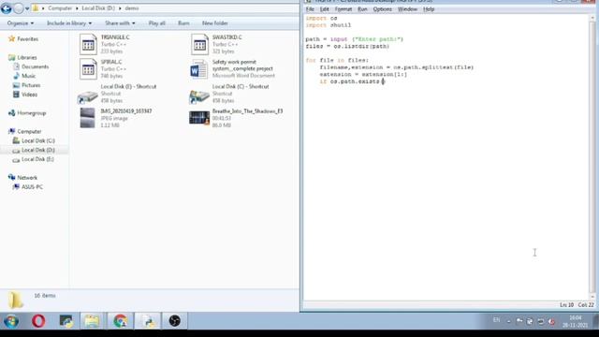This screenshot has height=337, width=599.
Task: Click the taskbar clock
Action: (x=575, y=321)
